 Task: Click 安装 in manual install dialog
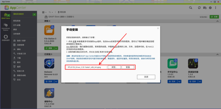click(x=128, y=67)
